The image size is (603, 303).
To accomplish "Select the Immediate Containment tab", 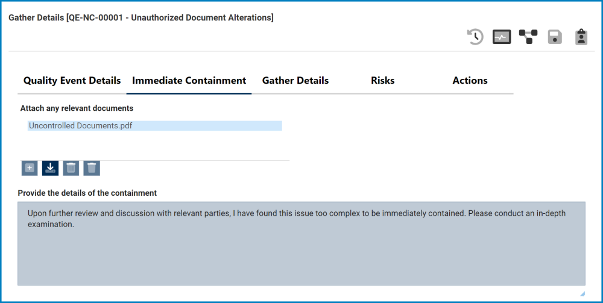I will point(189,81).
